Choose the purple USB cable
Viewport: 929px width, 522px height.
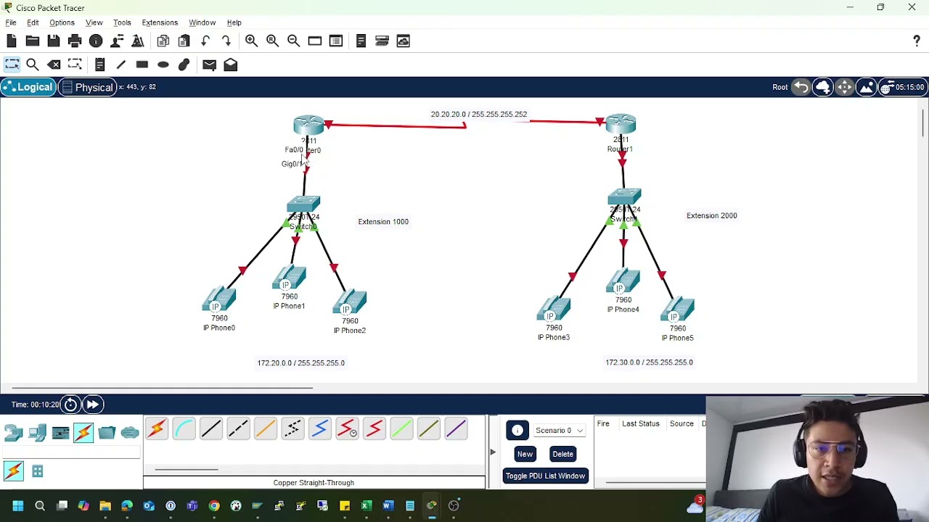[456, 429]
